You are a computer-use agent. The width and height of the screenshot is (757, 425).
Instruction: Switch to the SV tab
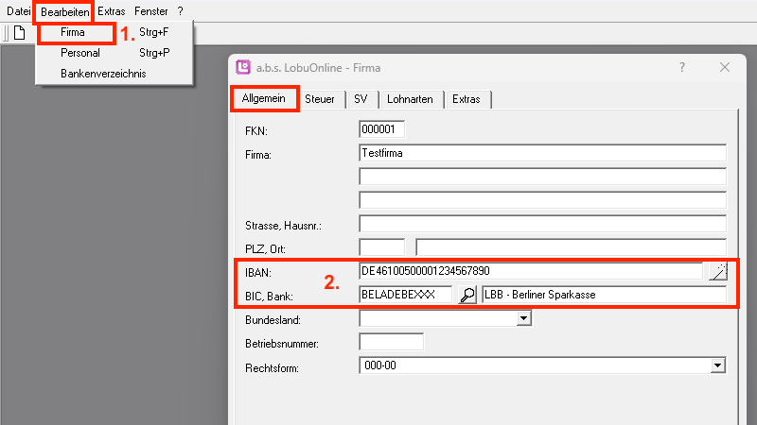[x=361, y=99]
